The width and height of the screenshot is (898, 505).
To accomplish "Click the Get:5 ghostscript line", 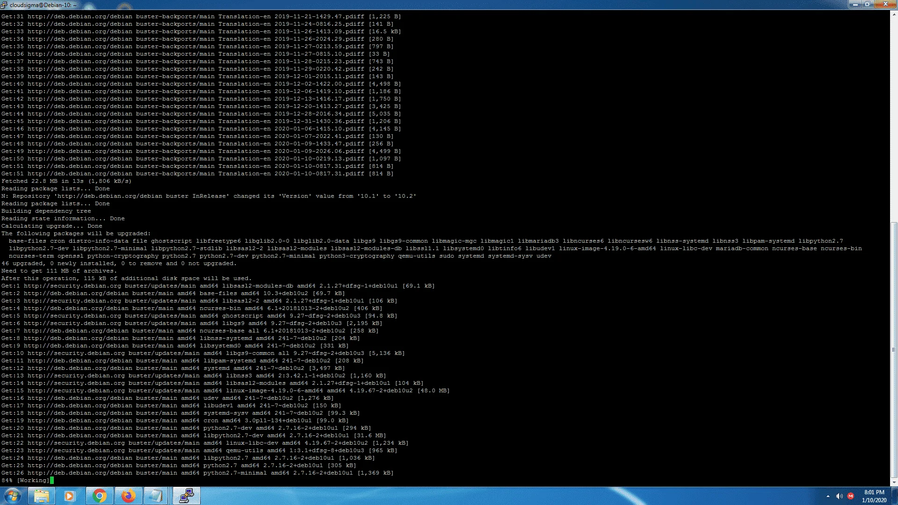I will point(199,316).
